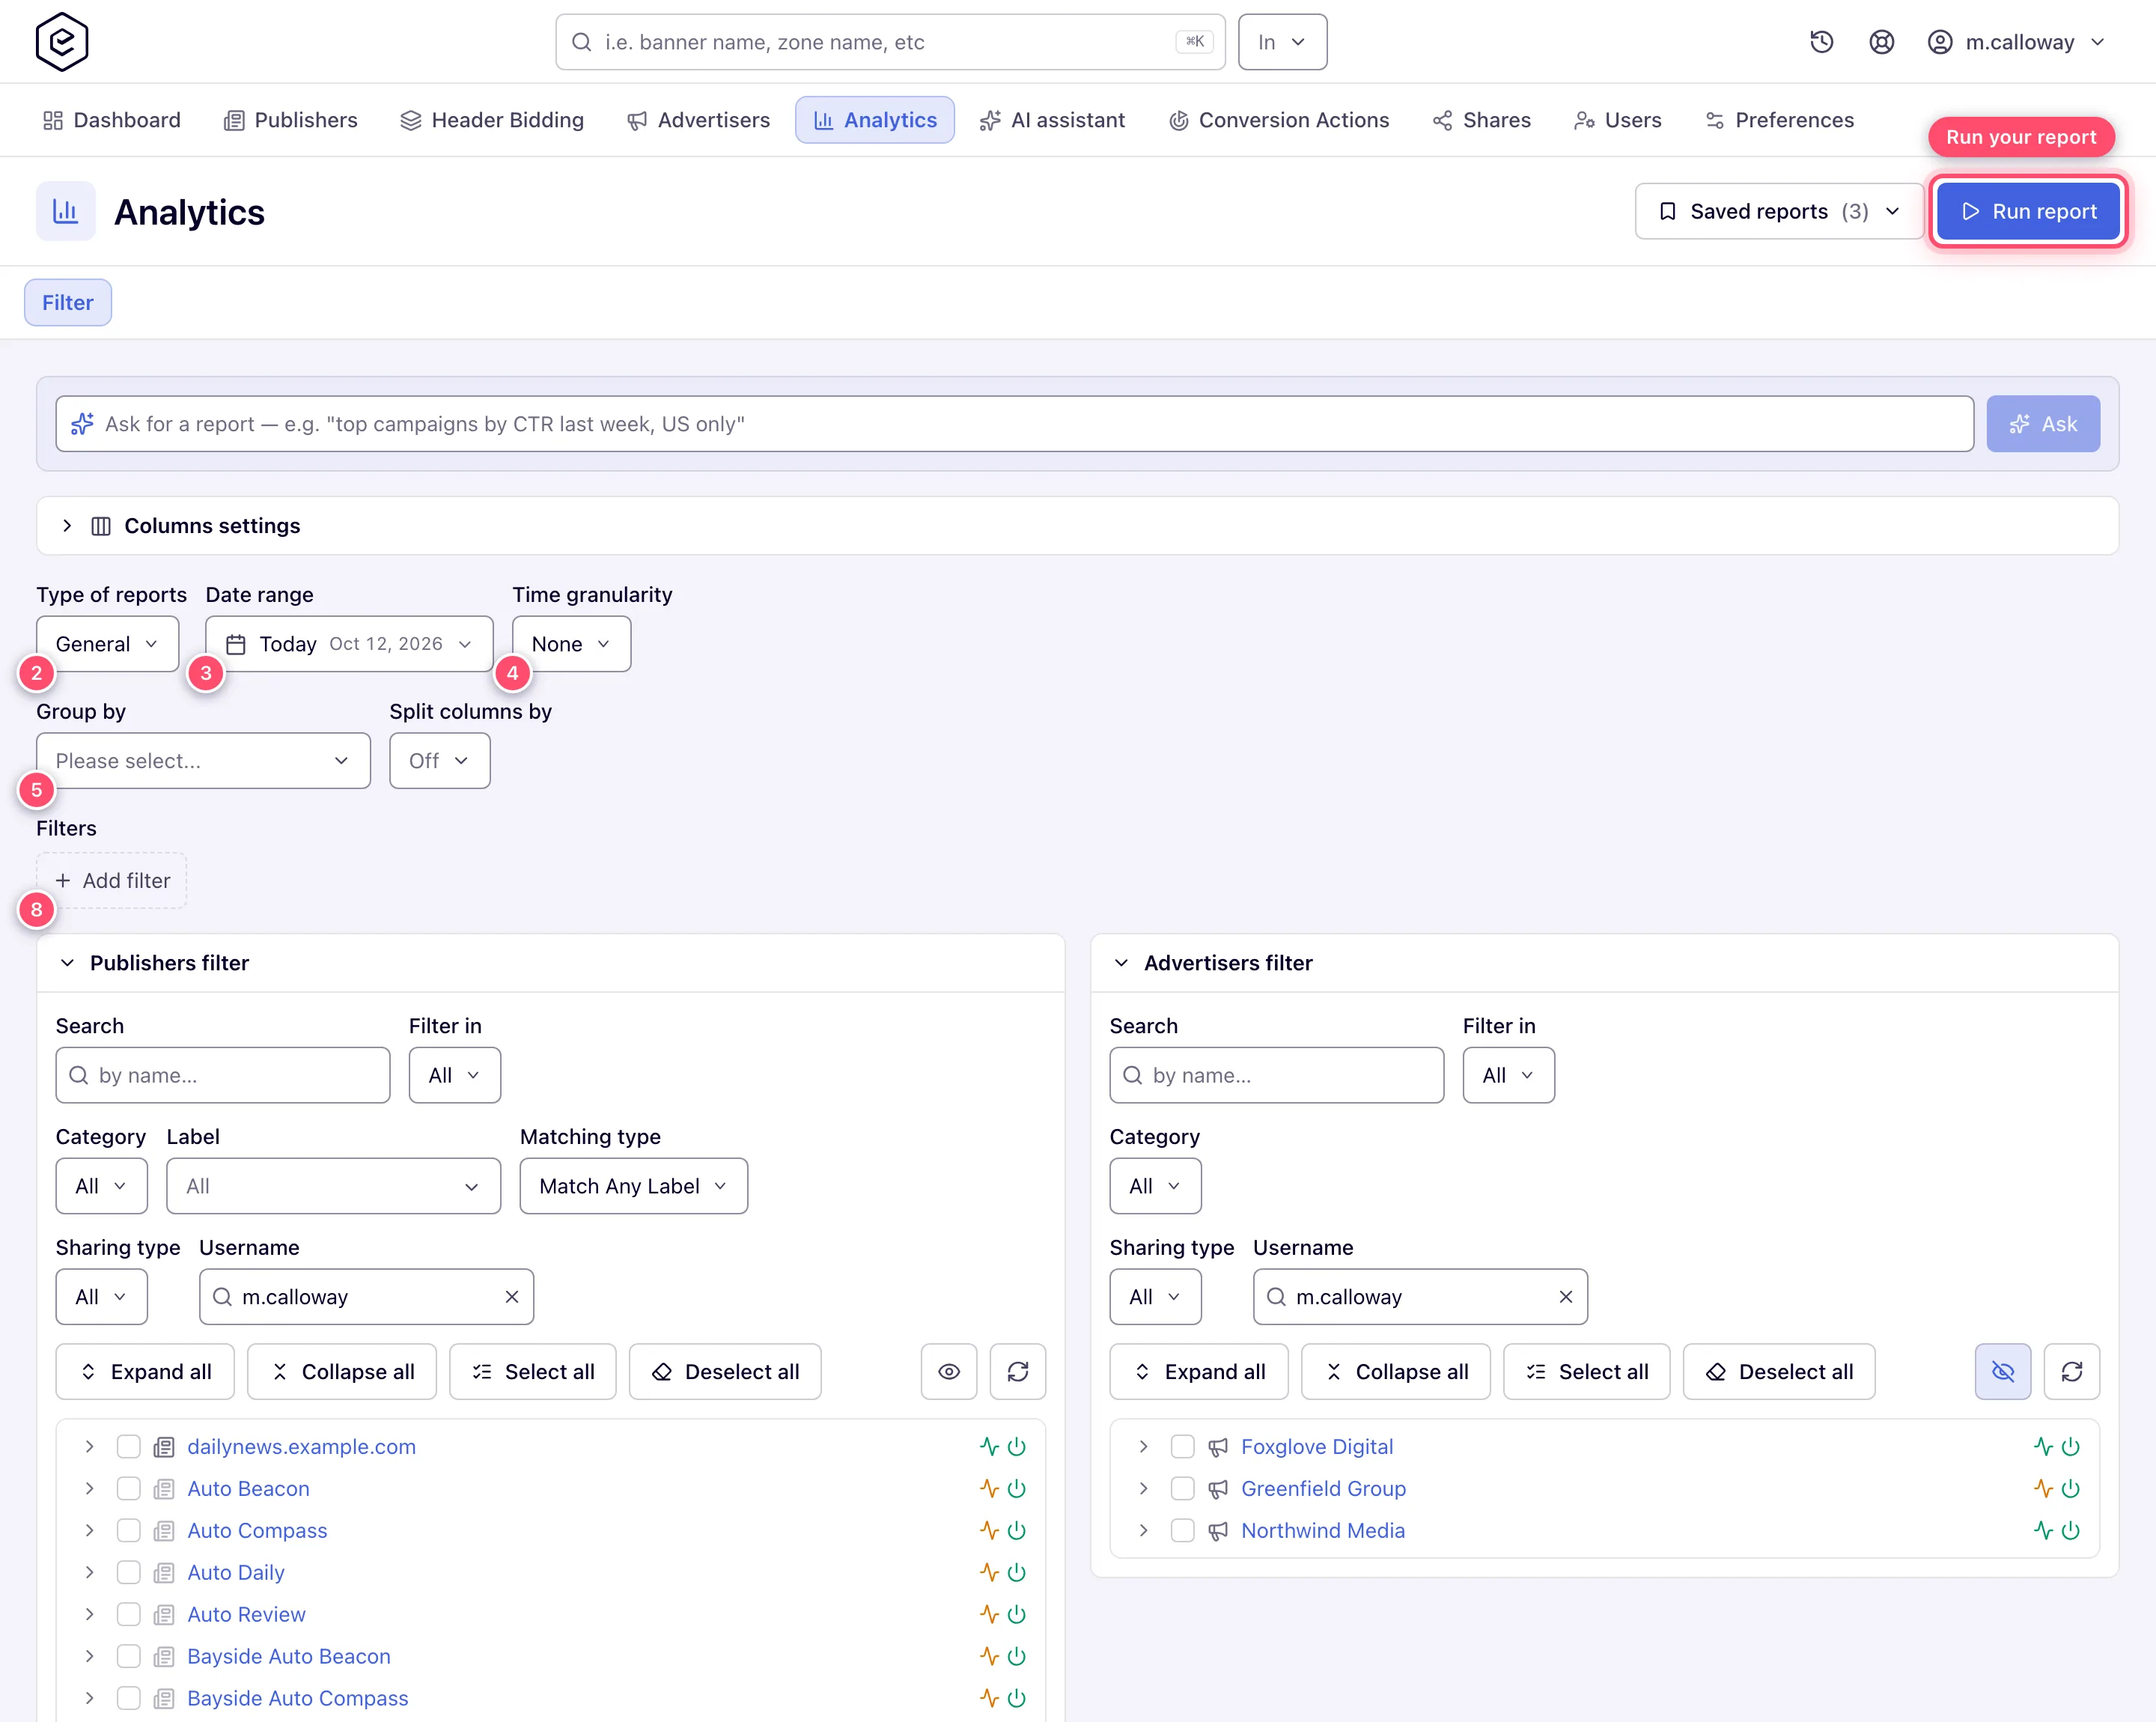The width and height of the screenshot is (2156, 1722).
Task: Click refresh icon in Publishers filter
Action: 1018,1372
